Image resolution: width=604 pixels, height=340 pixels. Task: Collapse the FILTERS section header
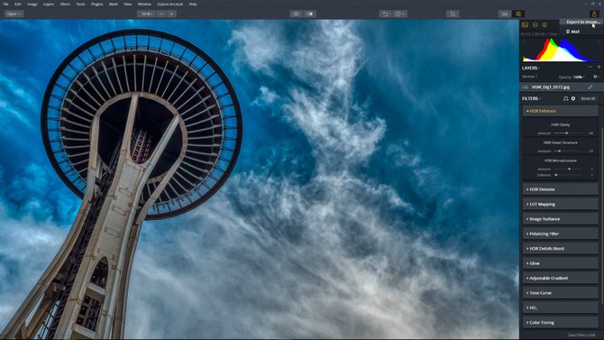(531, 98)
